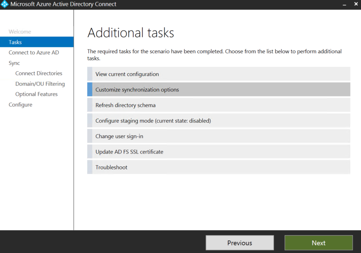The width and height of the screenshot is (361, 253).
Task: Select Refresh directory schema task
Action: tap(219, 105)
